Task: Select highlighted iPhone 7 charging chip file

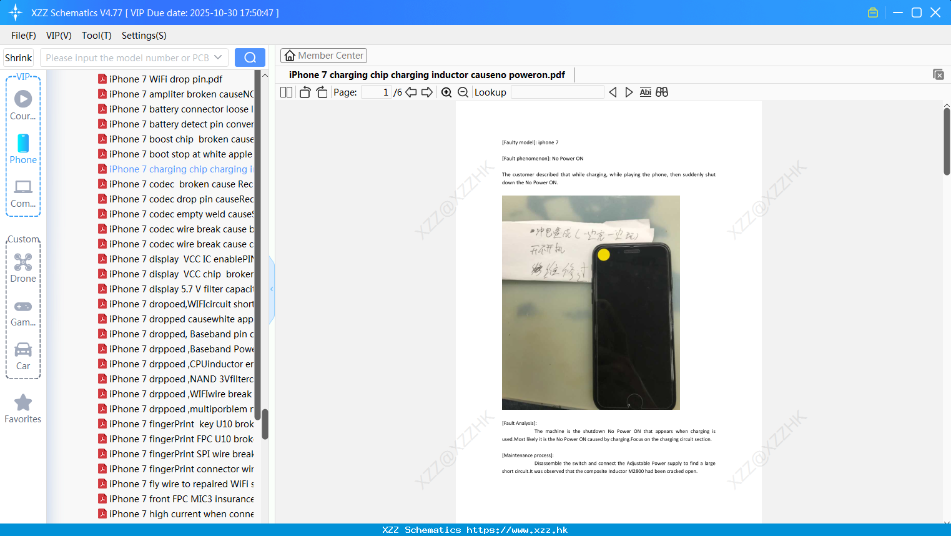Action: coord(175,169)
